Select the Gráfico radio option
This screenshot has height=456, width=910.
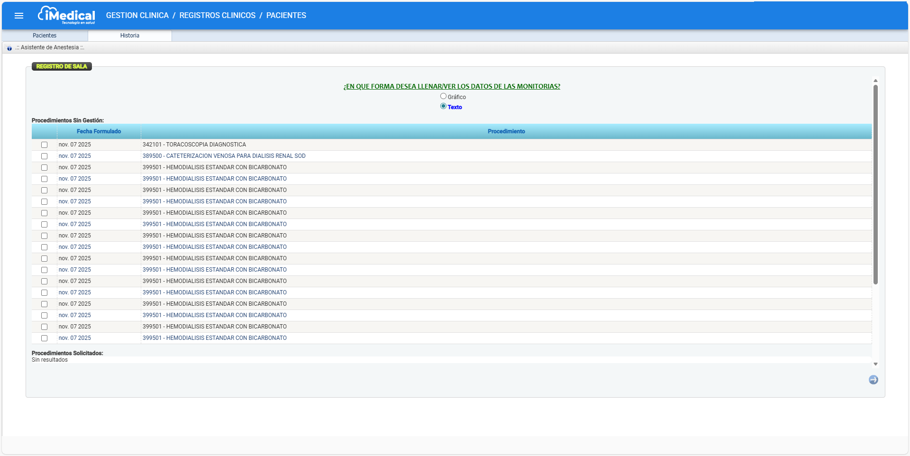click(443, 96)
